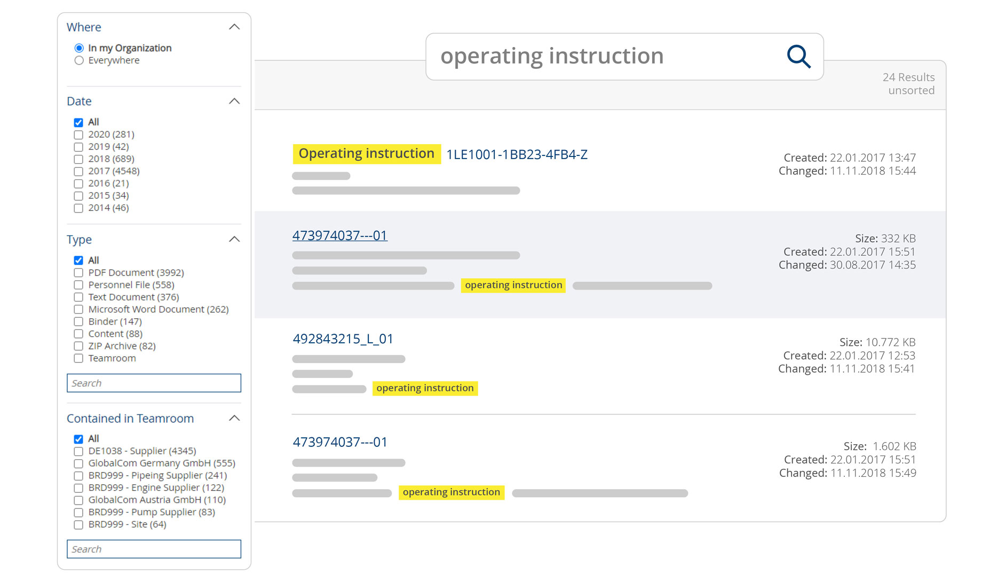The height and width of the screenshot is (582, 982).
Task: Open result 492843215_L_01
Action: [343, 339]
